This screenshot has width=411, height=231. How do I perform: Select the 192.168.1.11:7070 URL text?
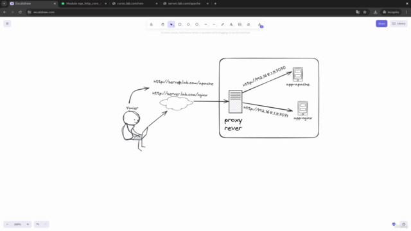(264, 76)
